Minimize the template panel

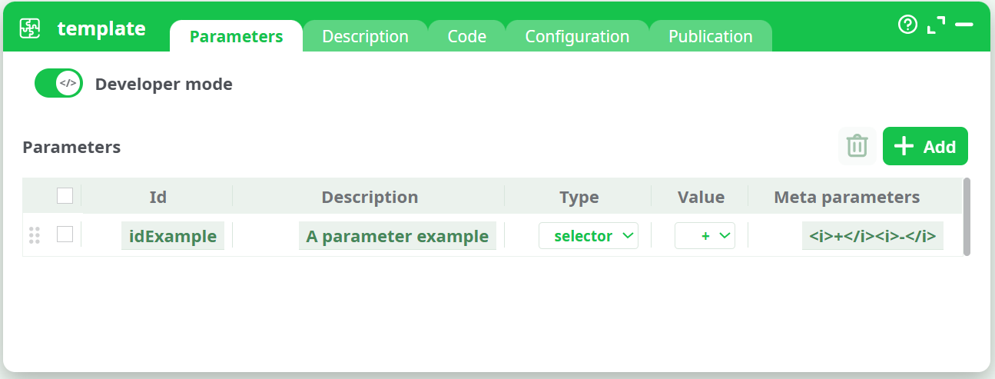963,25
